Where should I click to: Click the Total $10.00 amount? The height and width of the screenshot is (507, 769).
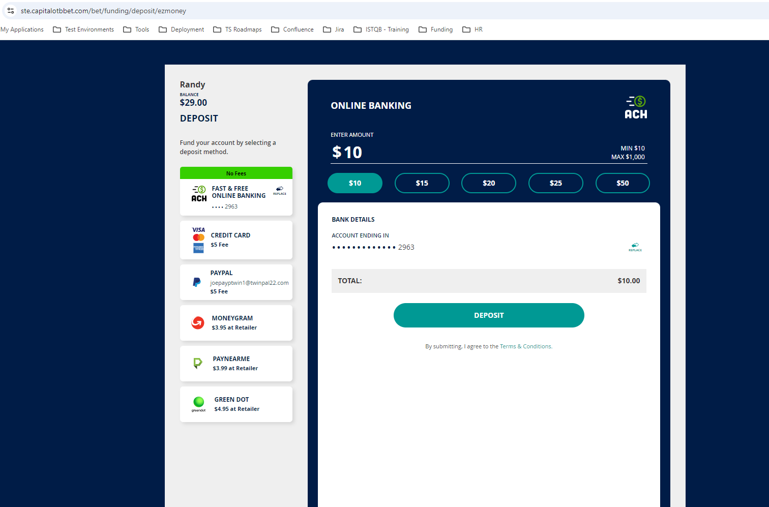point(629,281)
